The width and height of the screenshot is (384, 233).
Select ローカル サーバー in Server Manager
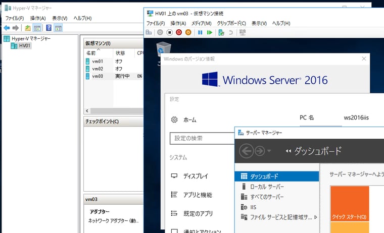coord(267,187)
